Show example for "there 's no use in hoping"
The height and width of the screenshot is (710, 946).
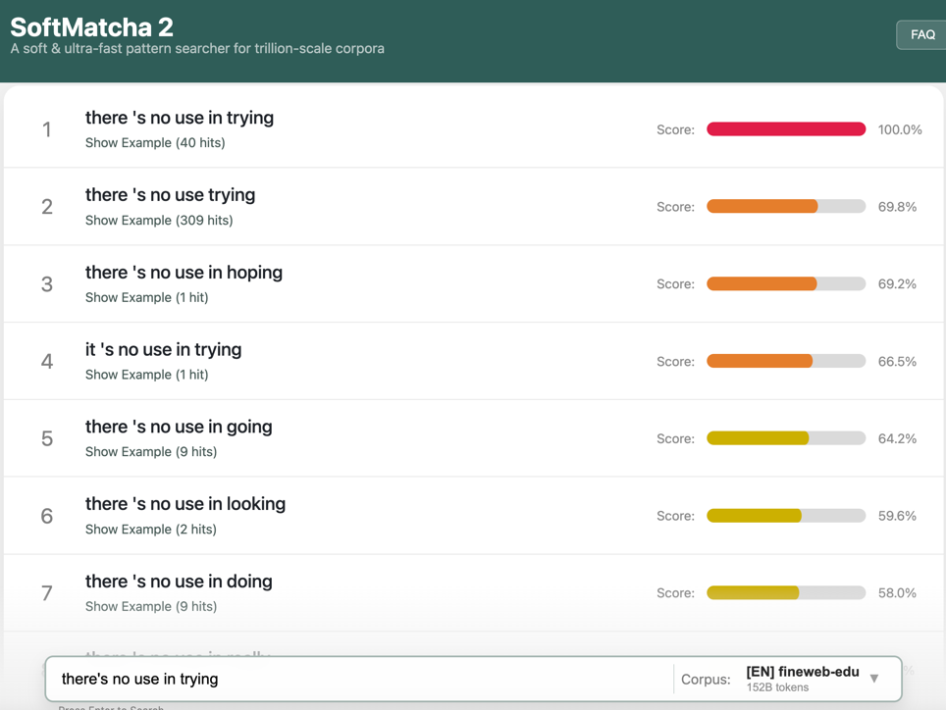coord(146,297)
